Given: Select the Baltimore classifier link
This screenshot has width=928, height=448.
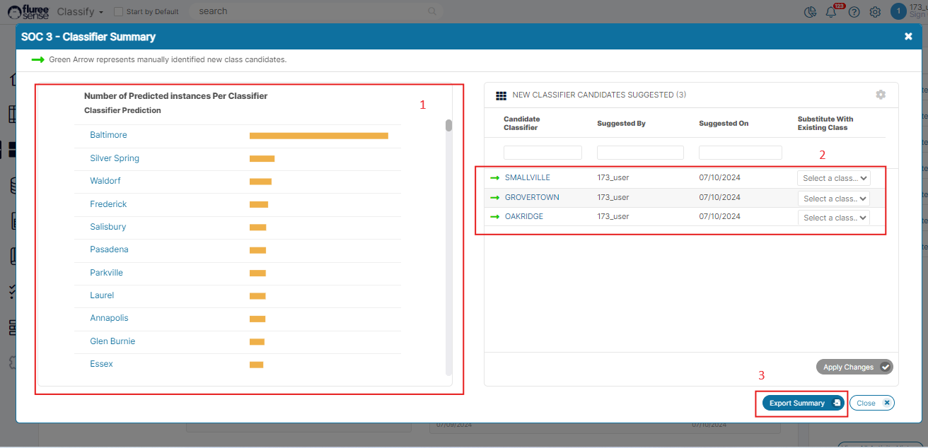Looking at the screenshot, I should click(x=108, y=135).
